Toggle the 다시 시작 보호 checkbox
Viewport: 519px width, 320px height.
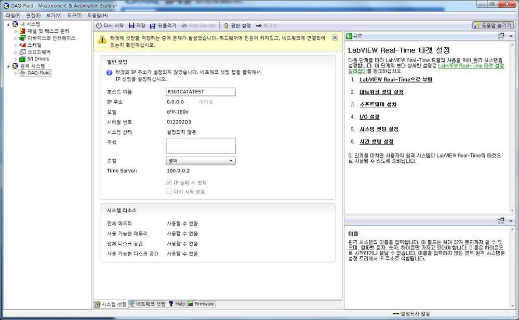pyautogui.click(x=169, y=191)
